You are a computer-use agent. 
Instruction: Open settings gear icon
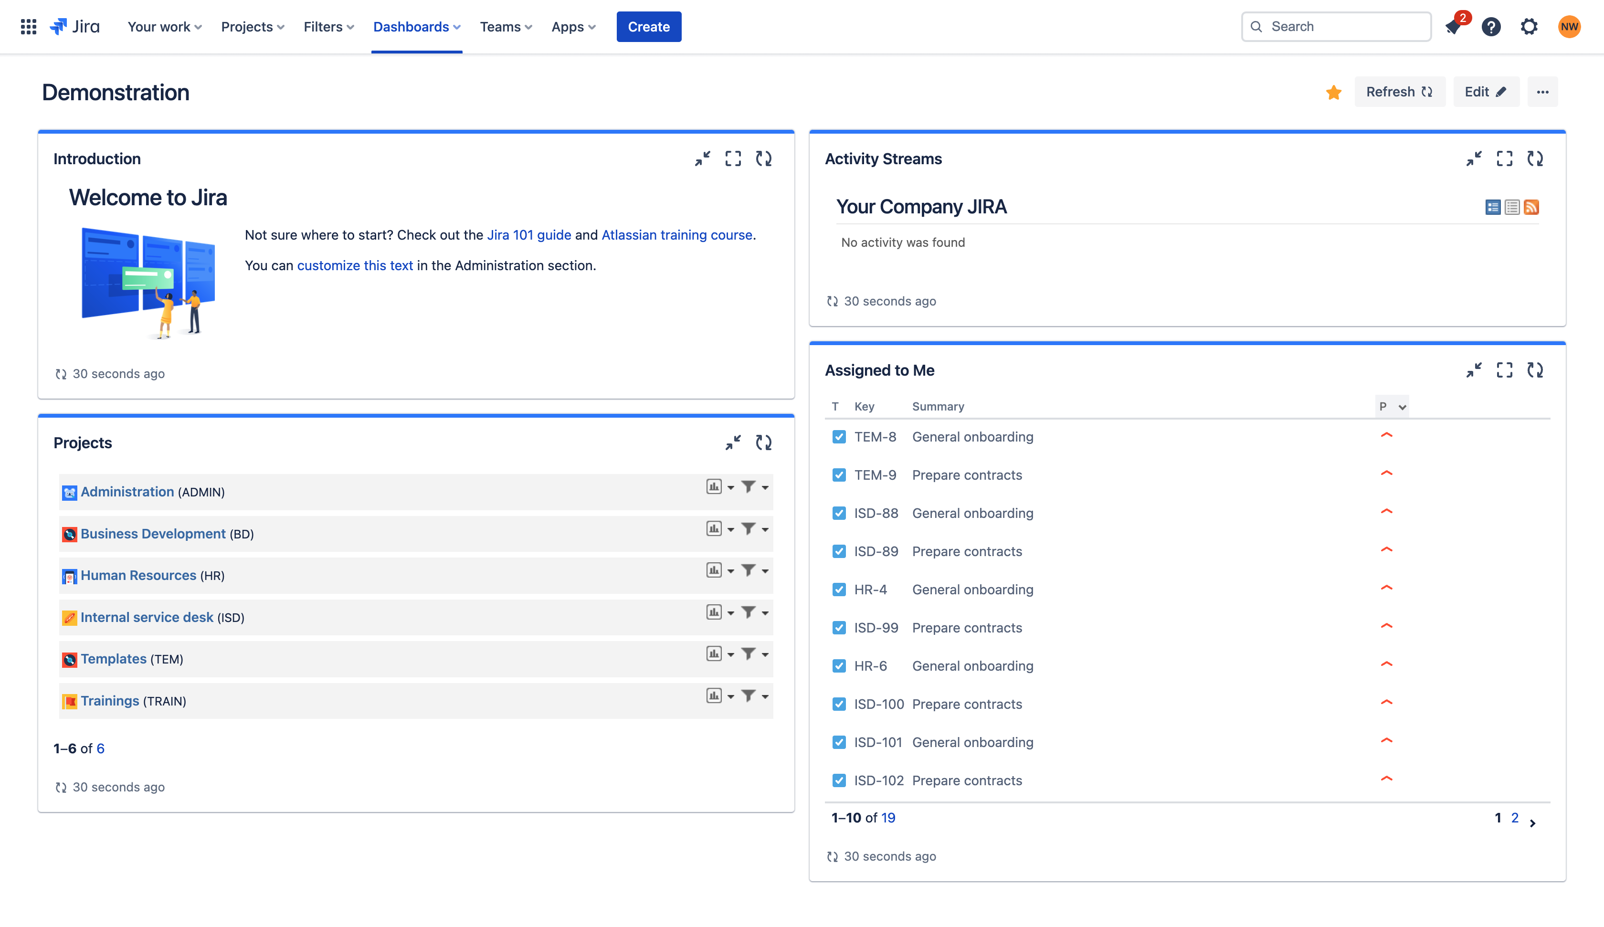[1529, 27]
